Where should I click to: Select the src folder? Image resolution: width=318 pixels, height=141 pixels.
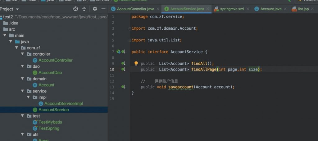[x=12, y=29]
